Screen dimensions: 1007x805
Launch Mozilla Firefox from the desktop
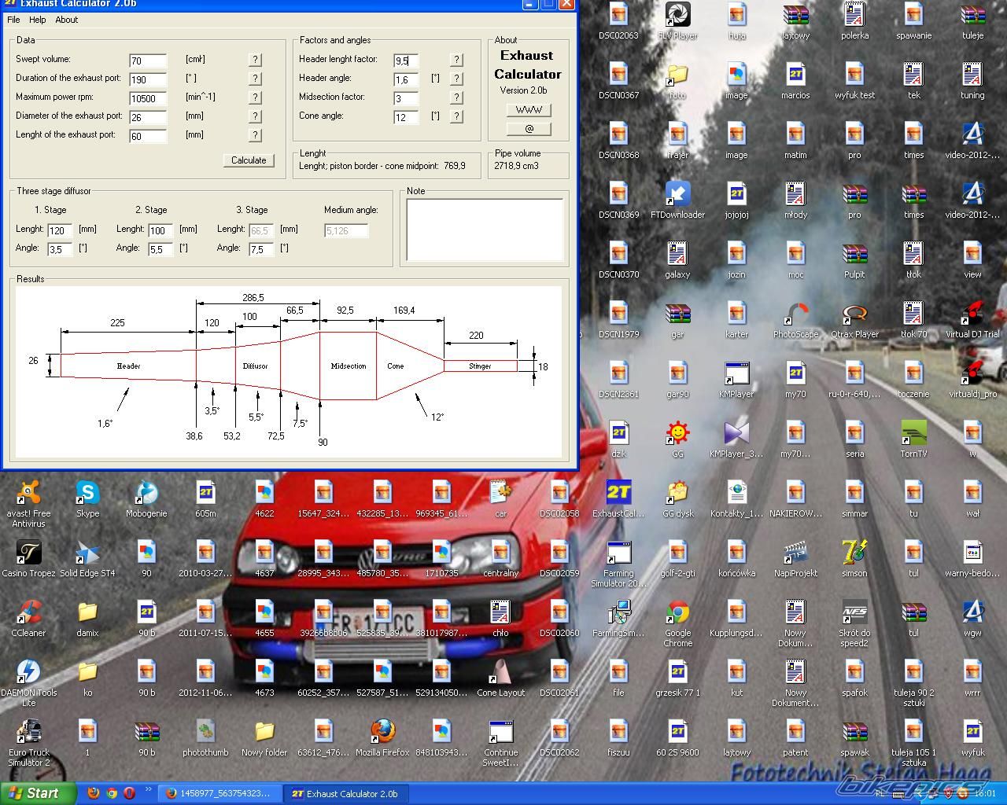coord(382,733)
